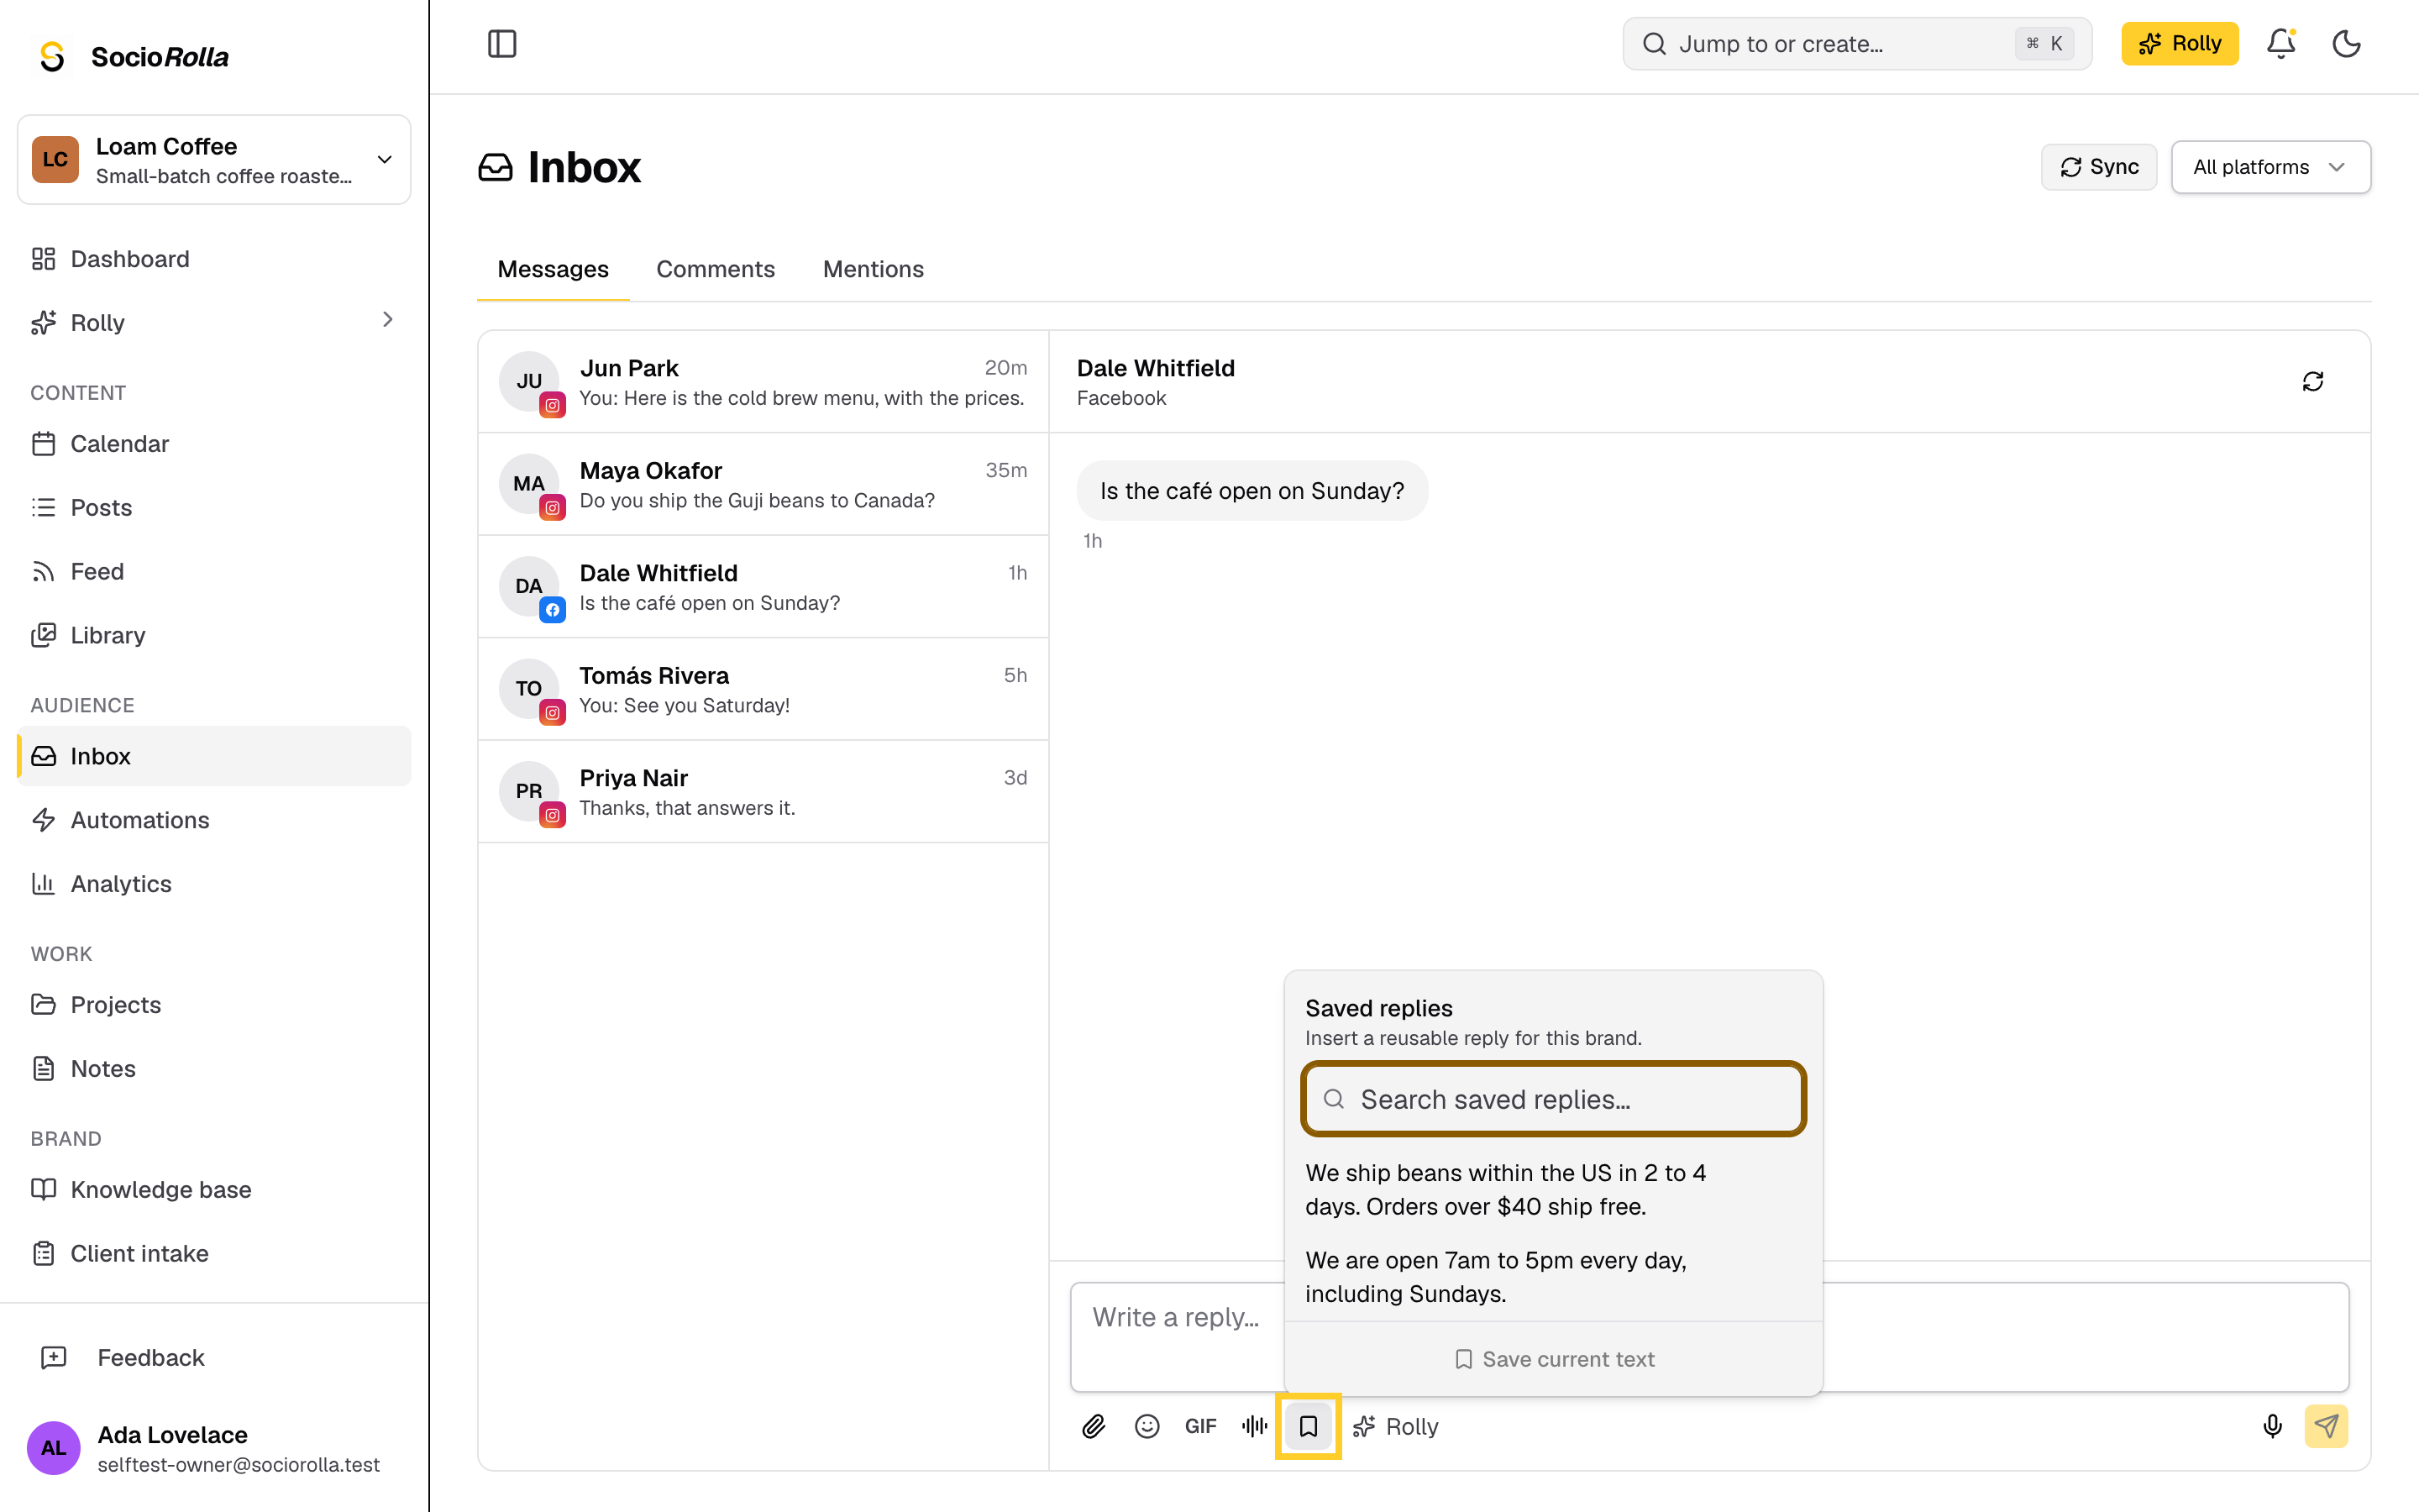Viewport: 2419px width, 1512px height.
Task: Toggle the saved replies bookmark icon
Action: [x=1309, y=1427]
